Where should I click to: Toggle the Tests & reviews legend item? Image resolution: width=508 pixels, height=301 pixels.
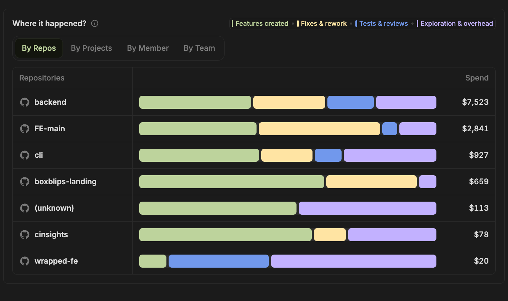tap(382, 24)
